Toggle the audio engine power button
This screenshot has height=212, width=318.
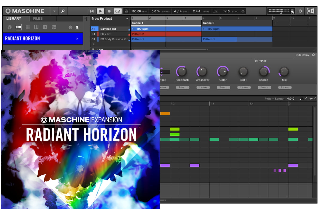(x=300, y=11)
